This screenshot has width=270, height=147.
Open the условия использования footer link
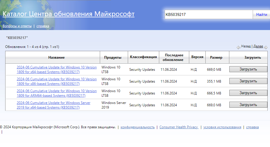pos(222,127)
